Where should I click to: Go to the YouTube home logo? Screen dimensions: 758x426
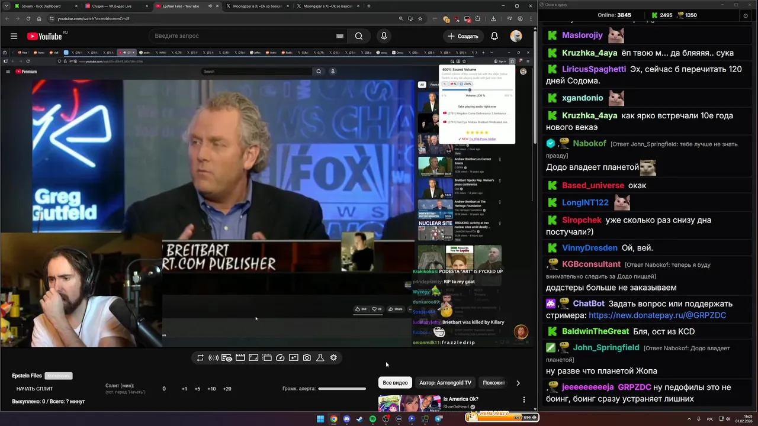(x=44, y=36)
